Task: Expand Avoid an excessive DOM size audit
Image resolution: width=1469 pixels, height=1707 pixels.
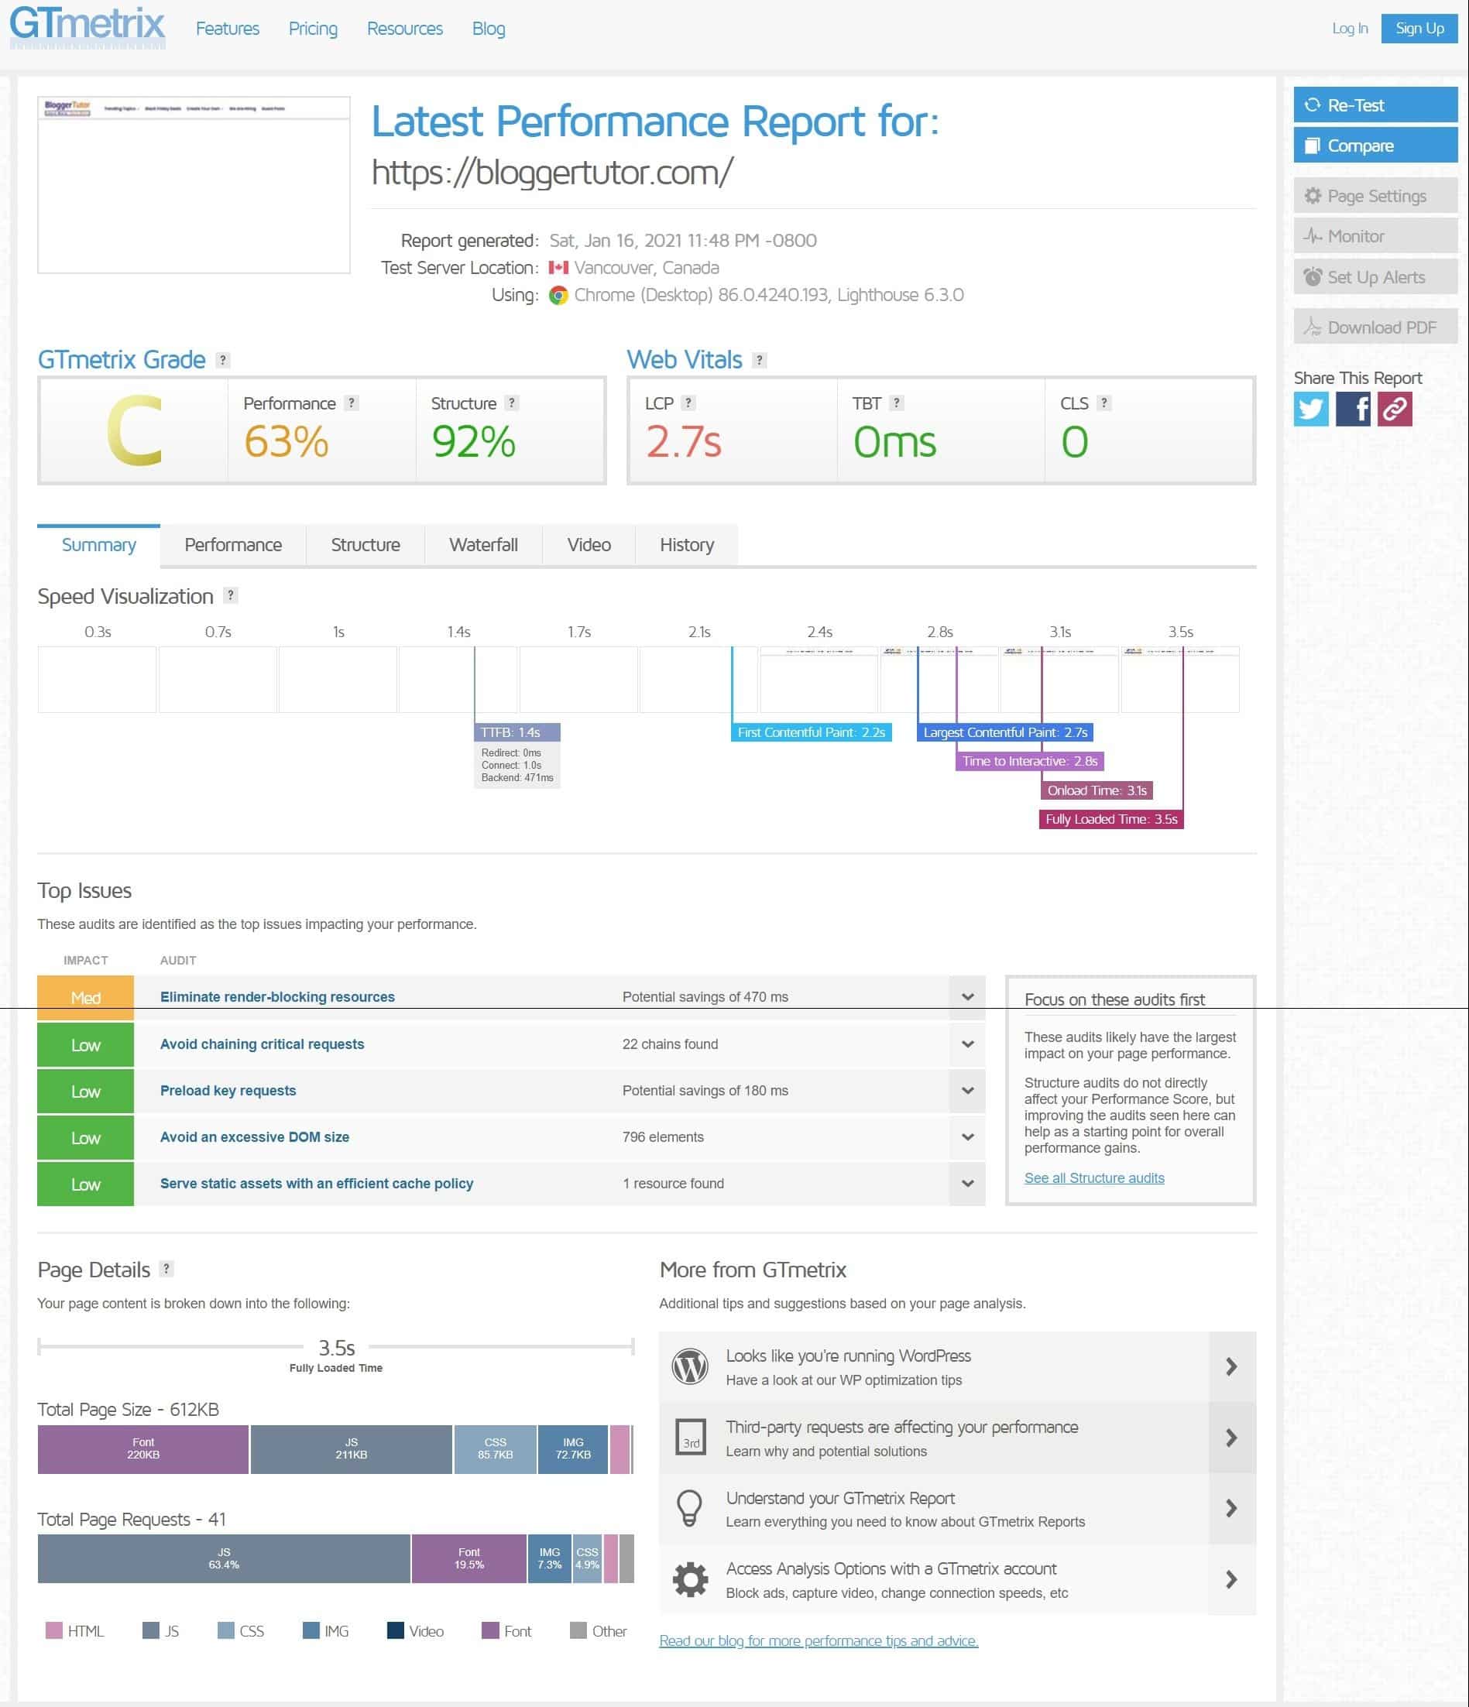Action: (967, 1137)
